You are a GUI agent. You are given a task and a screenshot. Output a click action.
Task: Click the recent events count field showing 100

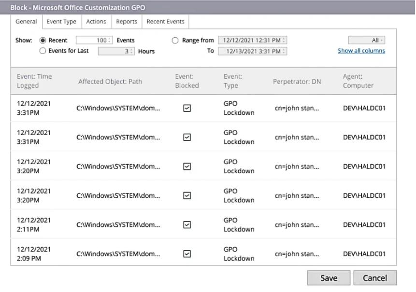coord(94,40)
